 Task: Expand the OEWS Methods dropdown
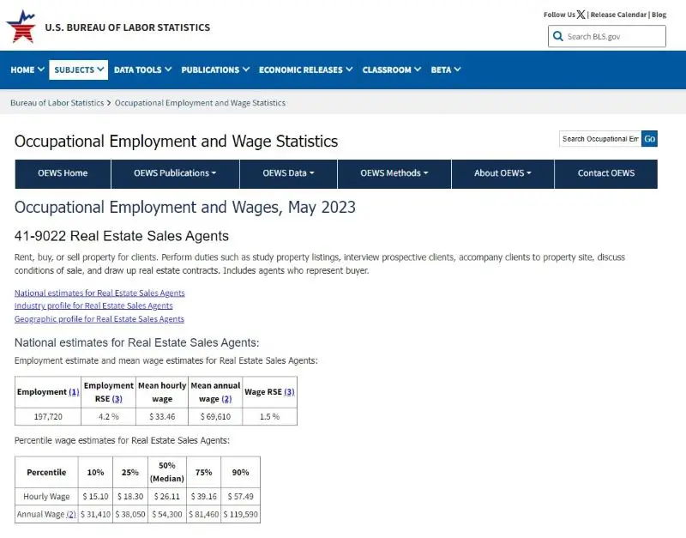[x=396, y=173]
